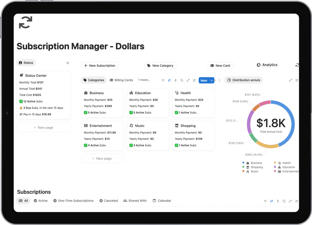Open automations via the lightning icon
This screenshot has height=225, width=312.
tap(176, 80)
